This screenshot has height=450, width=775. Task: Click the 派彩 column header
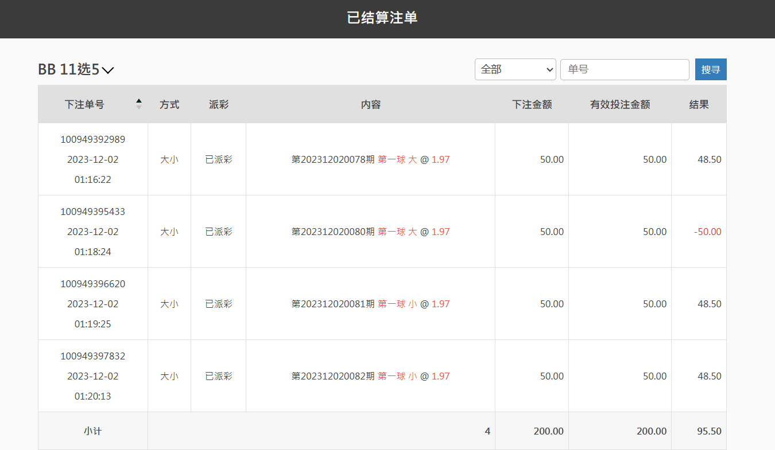219,104
